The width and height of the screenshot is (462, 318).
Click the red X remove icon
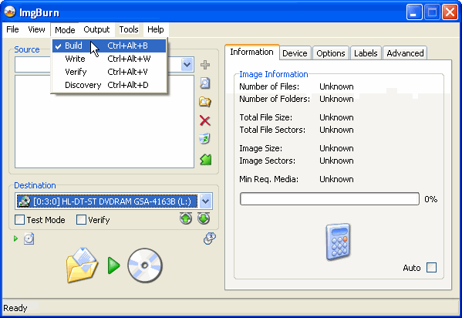[x=205, y=120]
